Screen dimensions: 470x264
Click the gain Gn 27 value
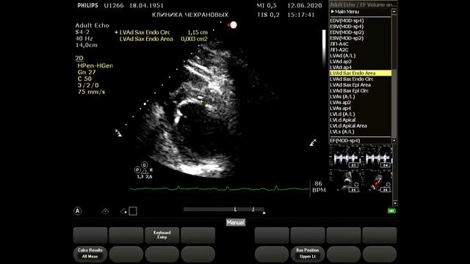coord(87,72)
